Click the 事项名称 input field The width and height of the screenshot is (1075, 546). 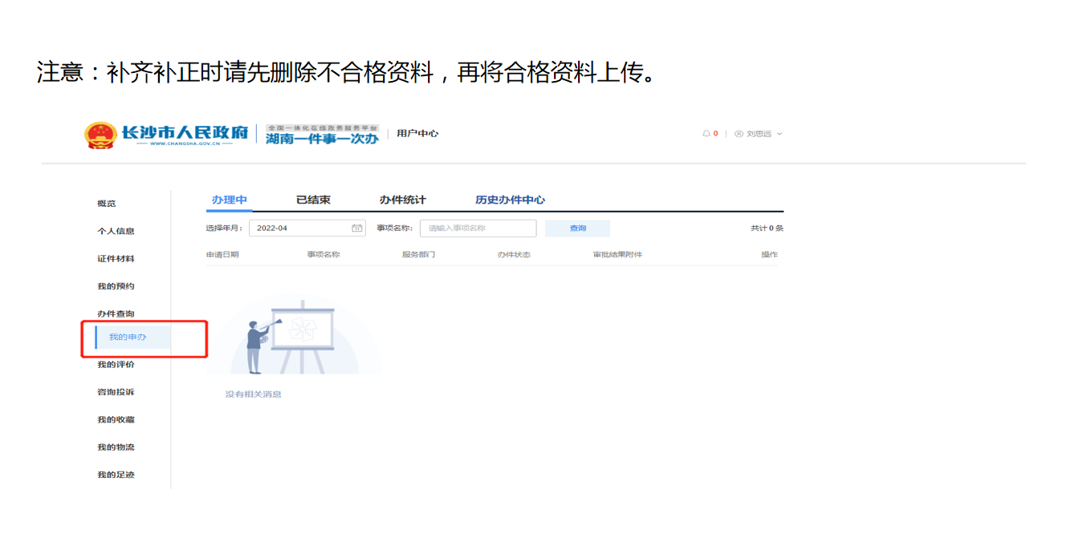(478, 229)
